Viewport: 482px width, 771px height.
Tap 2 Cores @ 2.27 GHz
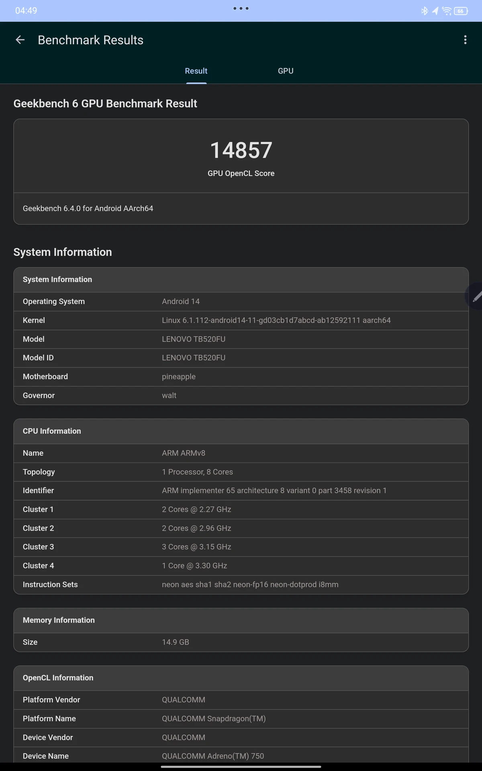[196, 510]
